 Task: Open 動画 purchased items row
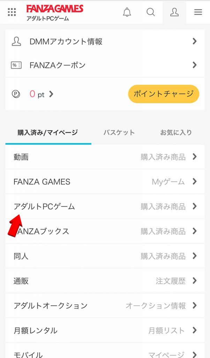pos(105,157)
